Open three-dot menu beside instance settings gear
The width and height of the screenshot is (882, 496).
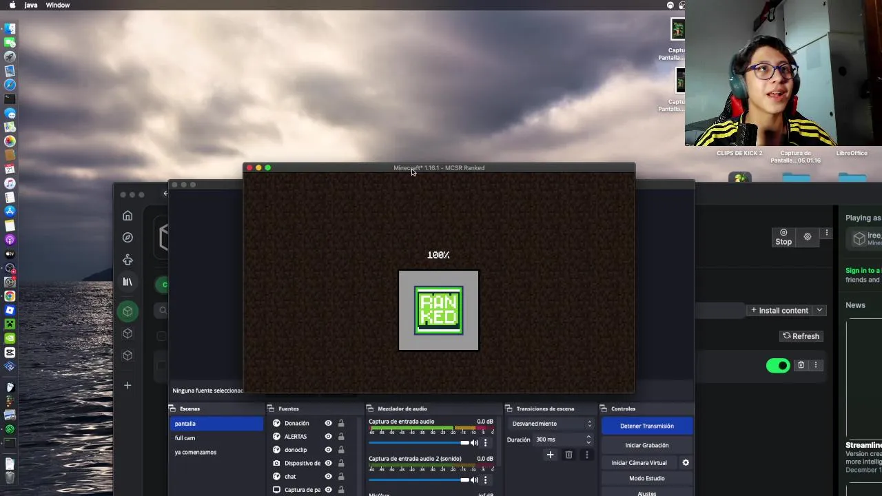coord(826,234)
